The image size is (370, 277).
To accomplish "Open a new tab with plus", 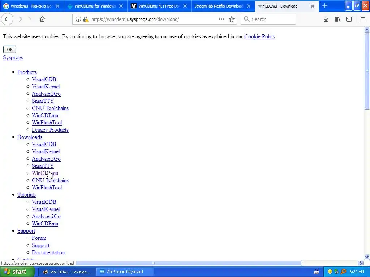I will coord(325,6).
